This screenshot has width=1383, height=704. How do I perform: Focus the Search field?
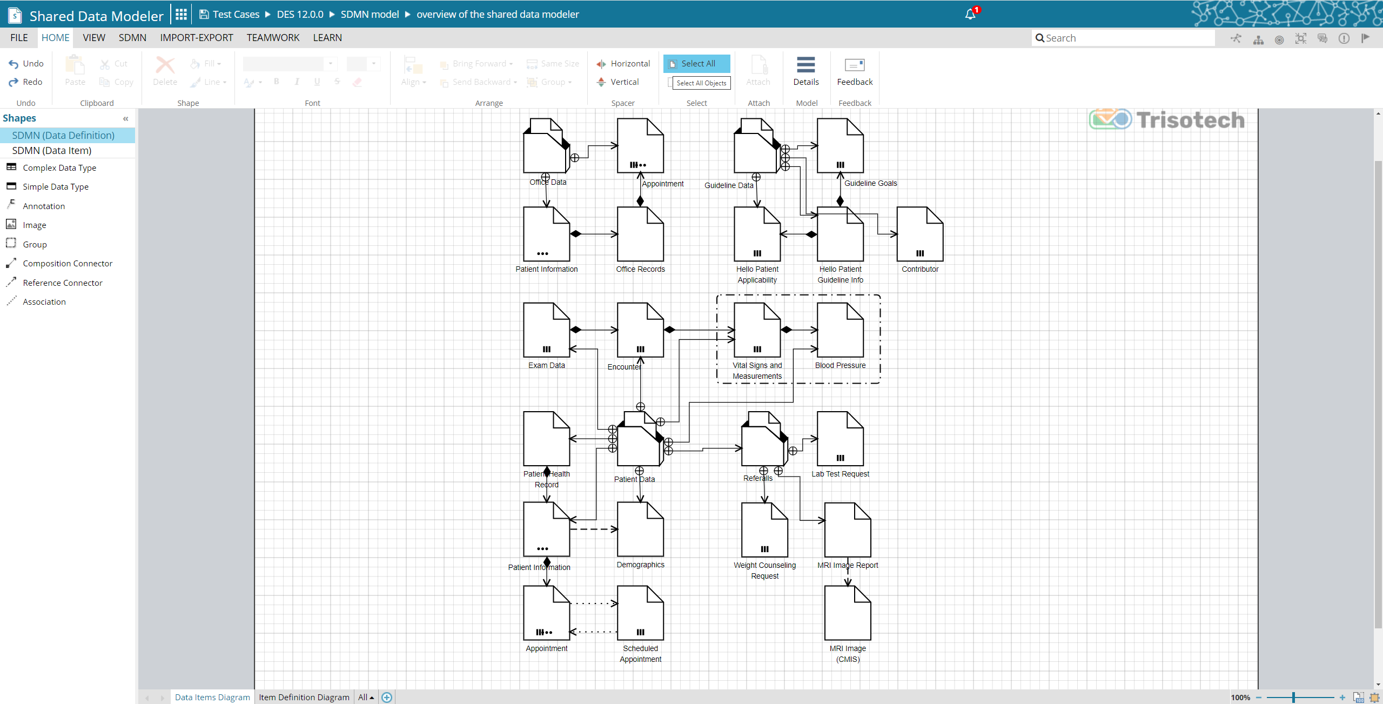pyautogui.click(x=1123, y=38)
